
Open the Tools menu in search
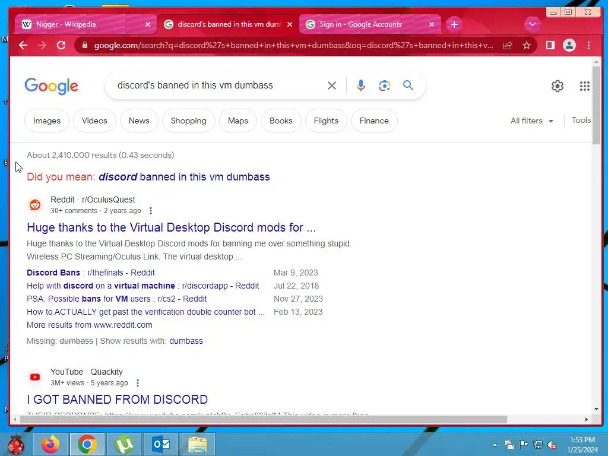pyautogui.click(x=581, y=120)
